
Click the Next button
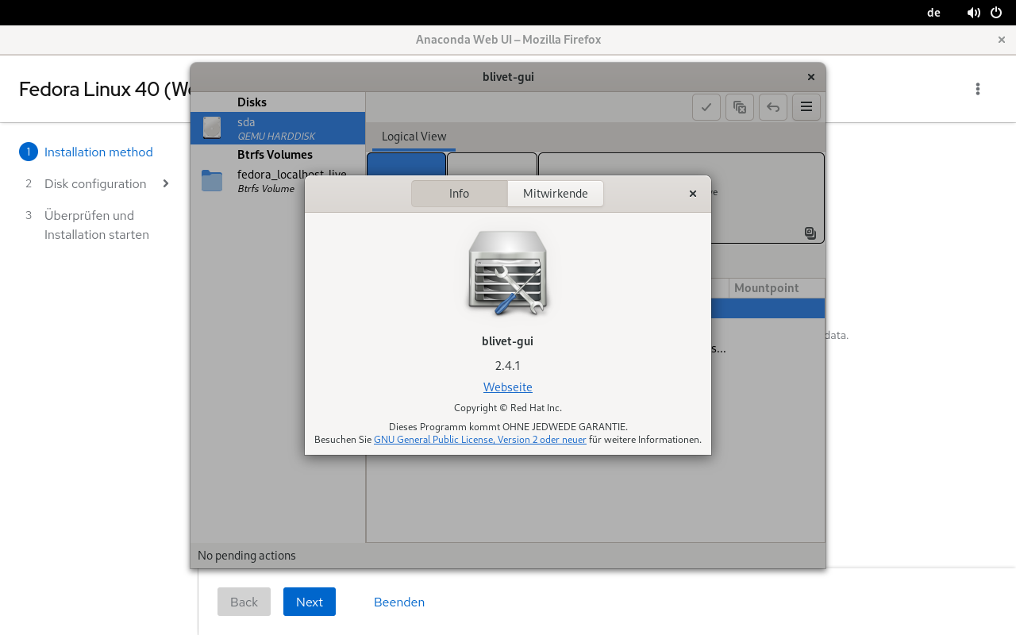click(310, 602)
